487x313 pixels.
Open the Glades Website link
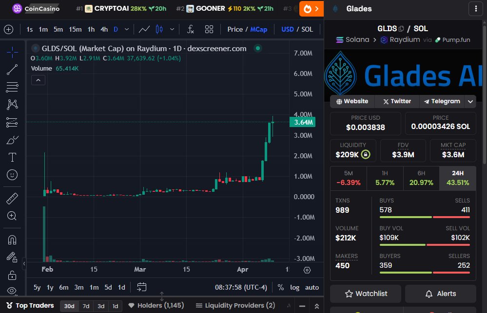coord(352,101)
